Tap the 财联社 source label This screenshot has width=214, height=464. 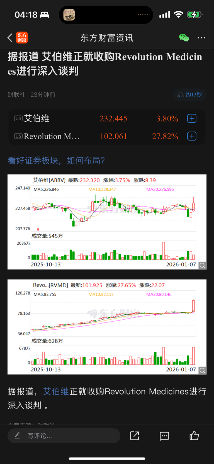tap(16, 95)
